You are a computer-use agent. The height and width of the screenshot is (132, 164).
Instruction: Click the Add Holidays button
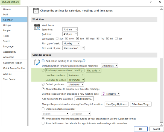(84, 99)
